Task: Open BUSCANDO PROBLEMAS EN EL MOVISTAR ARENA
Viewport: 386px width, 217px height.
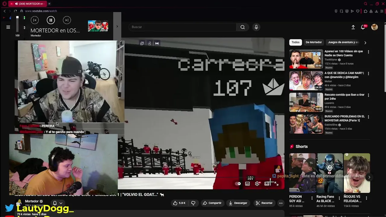Action: point(306,124)
